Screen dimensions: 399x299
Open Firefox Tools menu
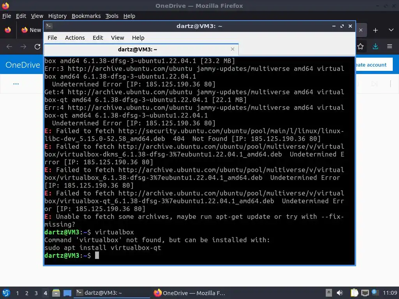click(x=112, y=16)
